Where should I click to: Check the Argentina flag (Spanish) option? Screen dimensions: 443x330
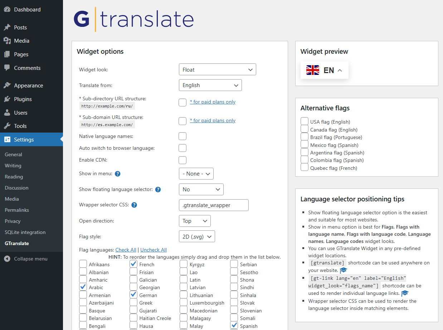pyautogui.click(x=305, y=152)
